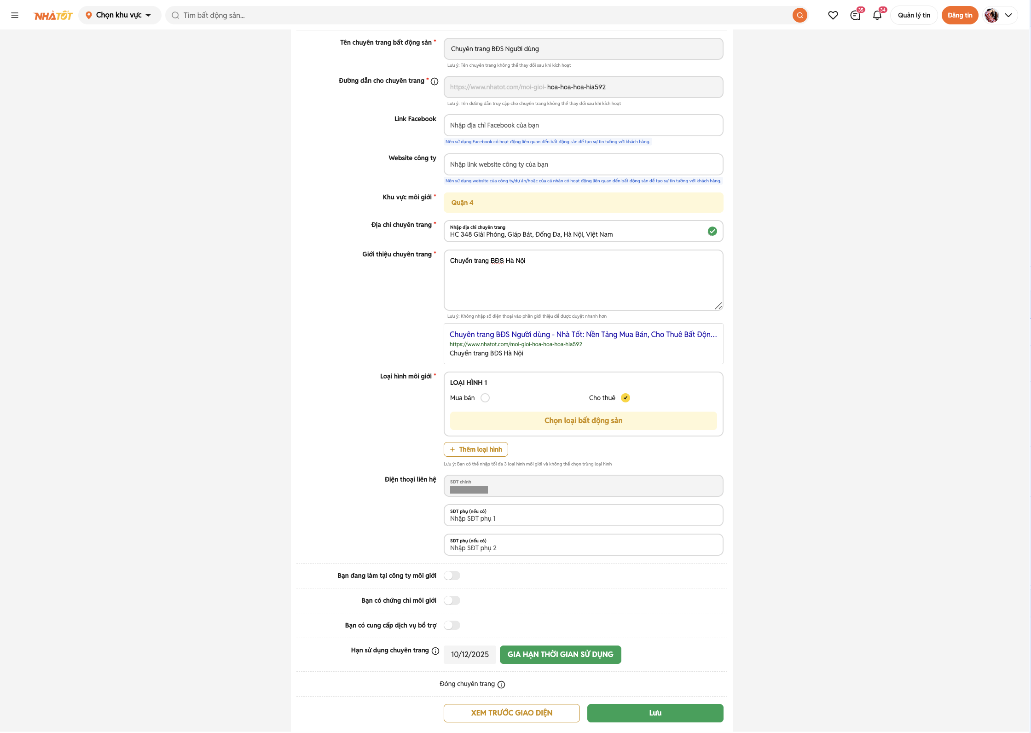Click the Link Facebook input field
This screenshot has width=1031, height=733.
coord(583,125)
